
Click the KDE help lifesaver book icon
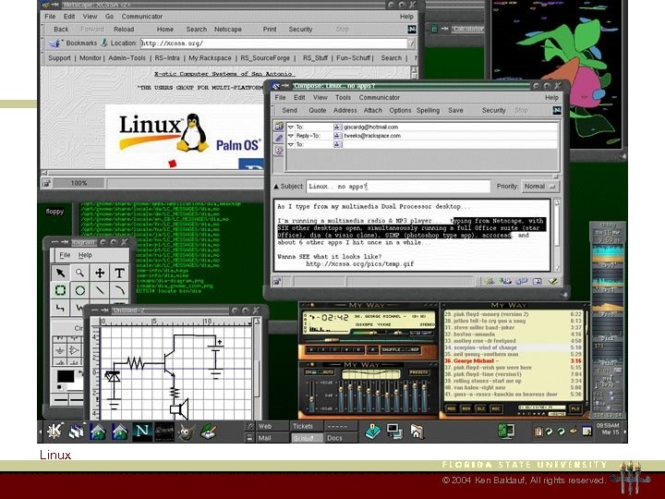coord(373,432)
